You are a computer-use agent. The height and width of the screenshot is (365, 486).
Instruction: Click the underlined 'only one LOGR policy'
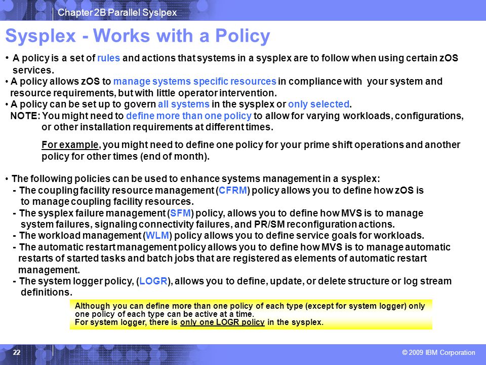tap(222, 322)
